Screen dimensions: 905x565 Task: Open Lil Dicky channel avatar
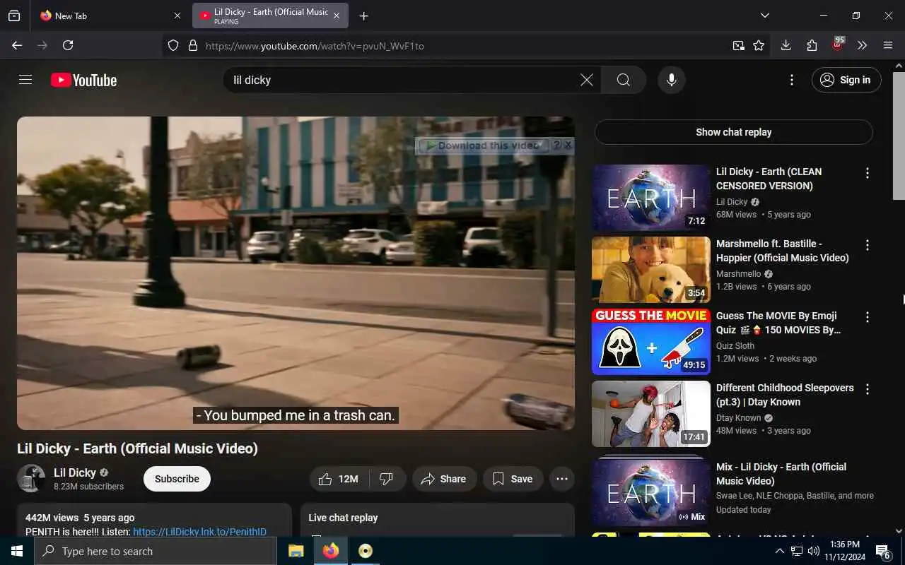pyautogui.click(x=31, y=479)
